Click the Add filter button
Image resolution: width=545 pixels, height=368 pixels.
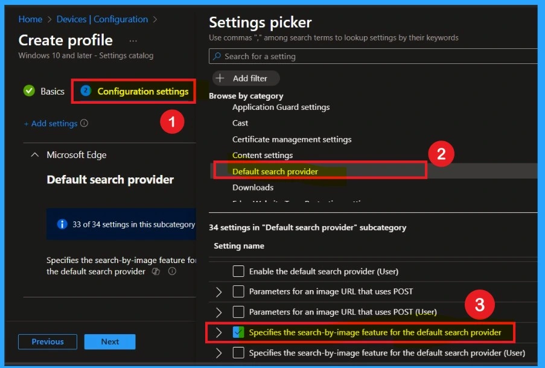click(246, 78)
